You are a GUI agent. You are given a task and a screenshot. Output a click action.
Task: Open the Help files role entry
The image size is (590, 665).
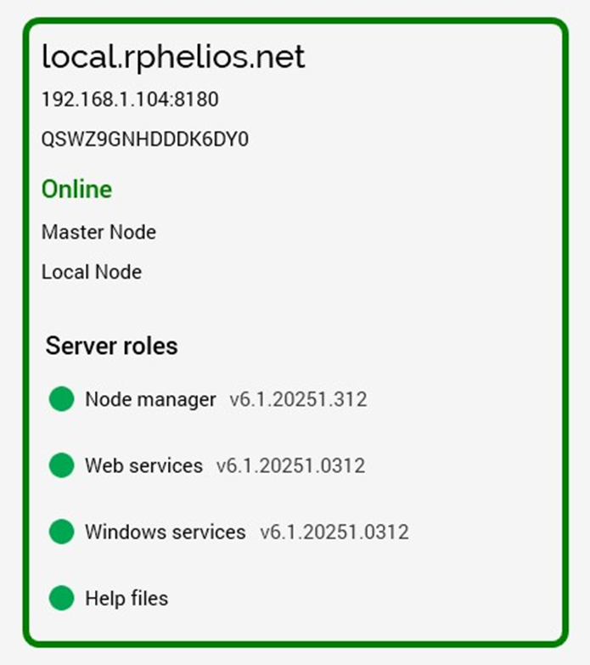click(x=126, y=598)
